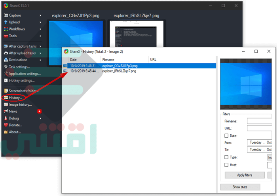This screenshot has width=277, height=196.
Task: Enable the Type filter checkbox
Action: tap(226, 157)
